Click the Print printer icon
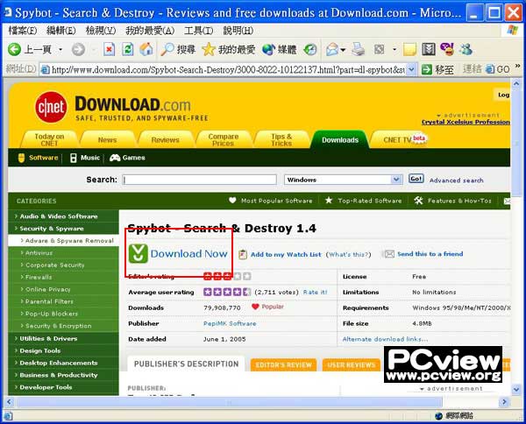Image resolution: width=526 pixels, height=424 pixels. tap(359, 50)
